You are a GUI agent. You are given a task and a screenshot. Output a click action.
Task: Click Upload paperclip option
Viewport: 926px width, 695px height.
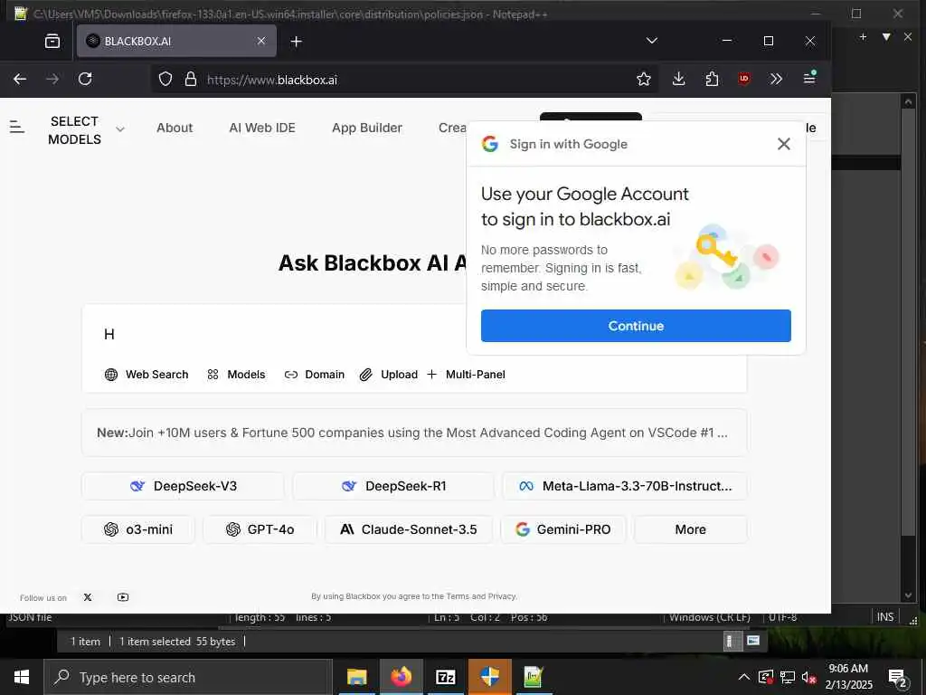(389, 375)
